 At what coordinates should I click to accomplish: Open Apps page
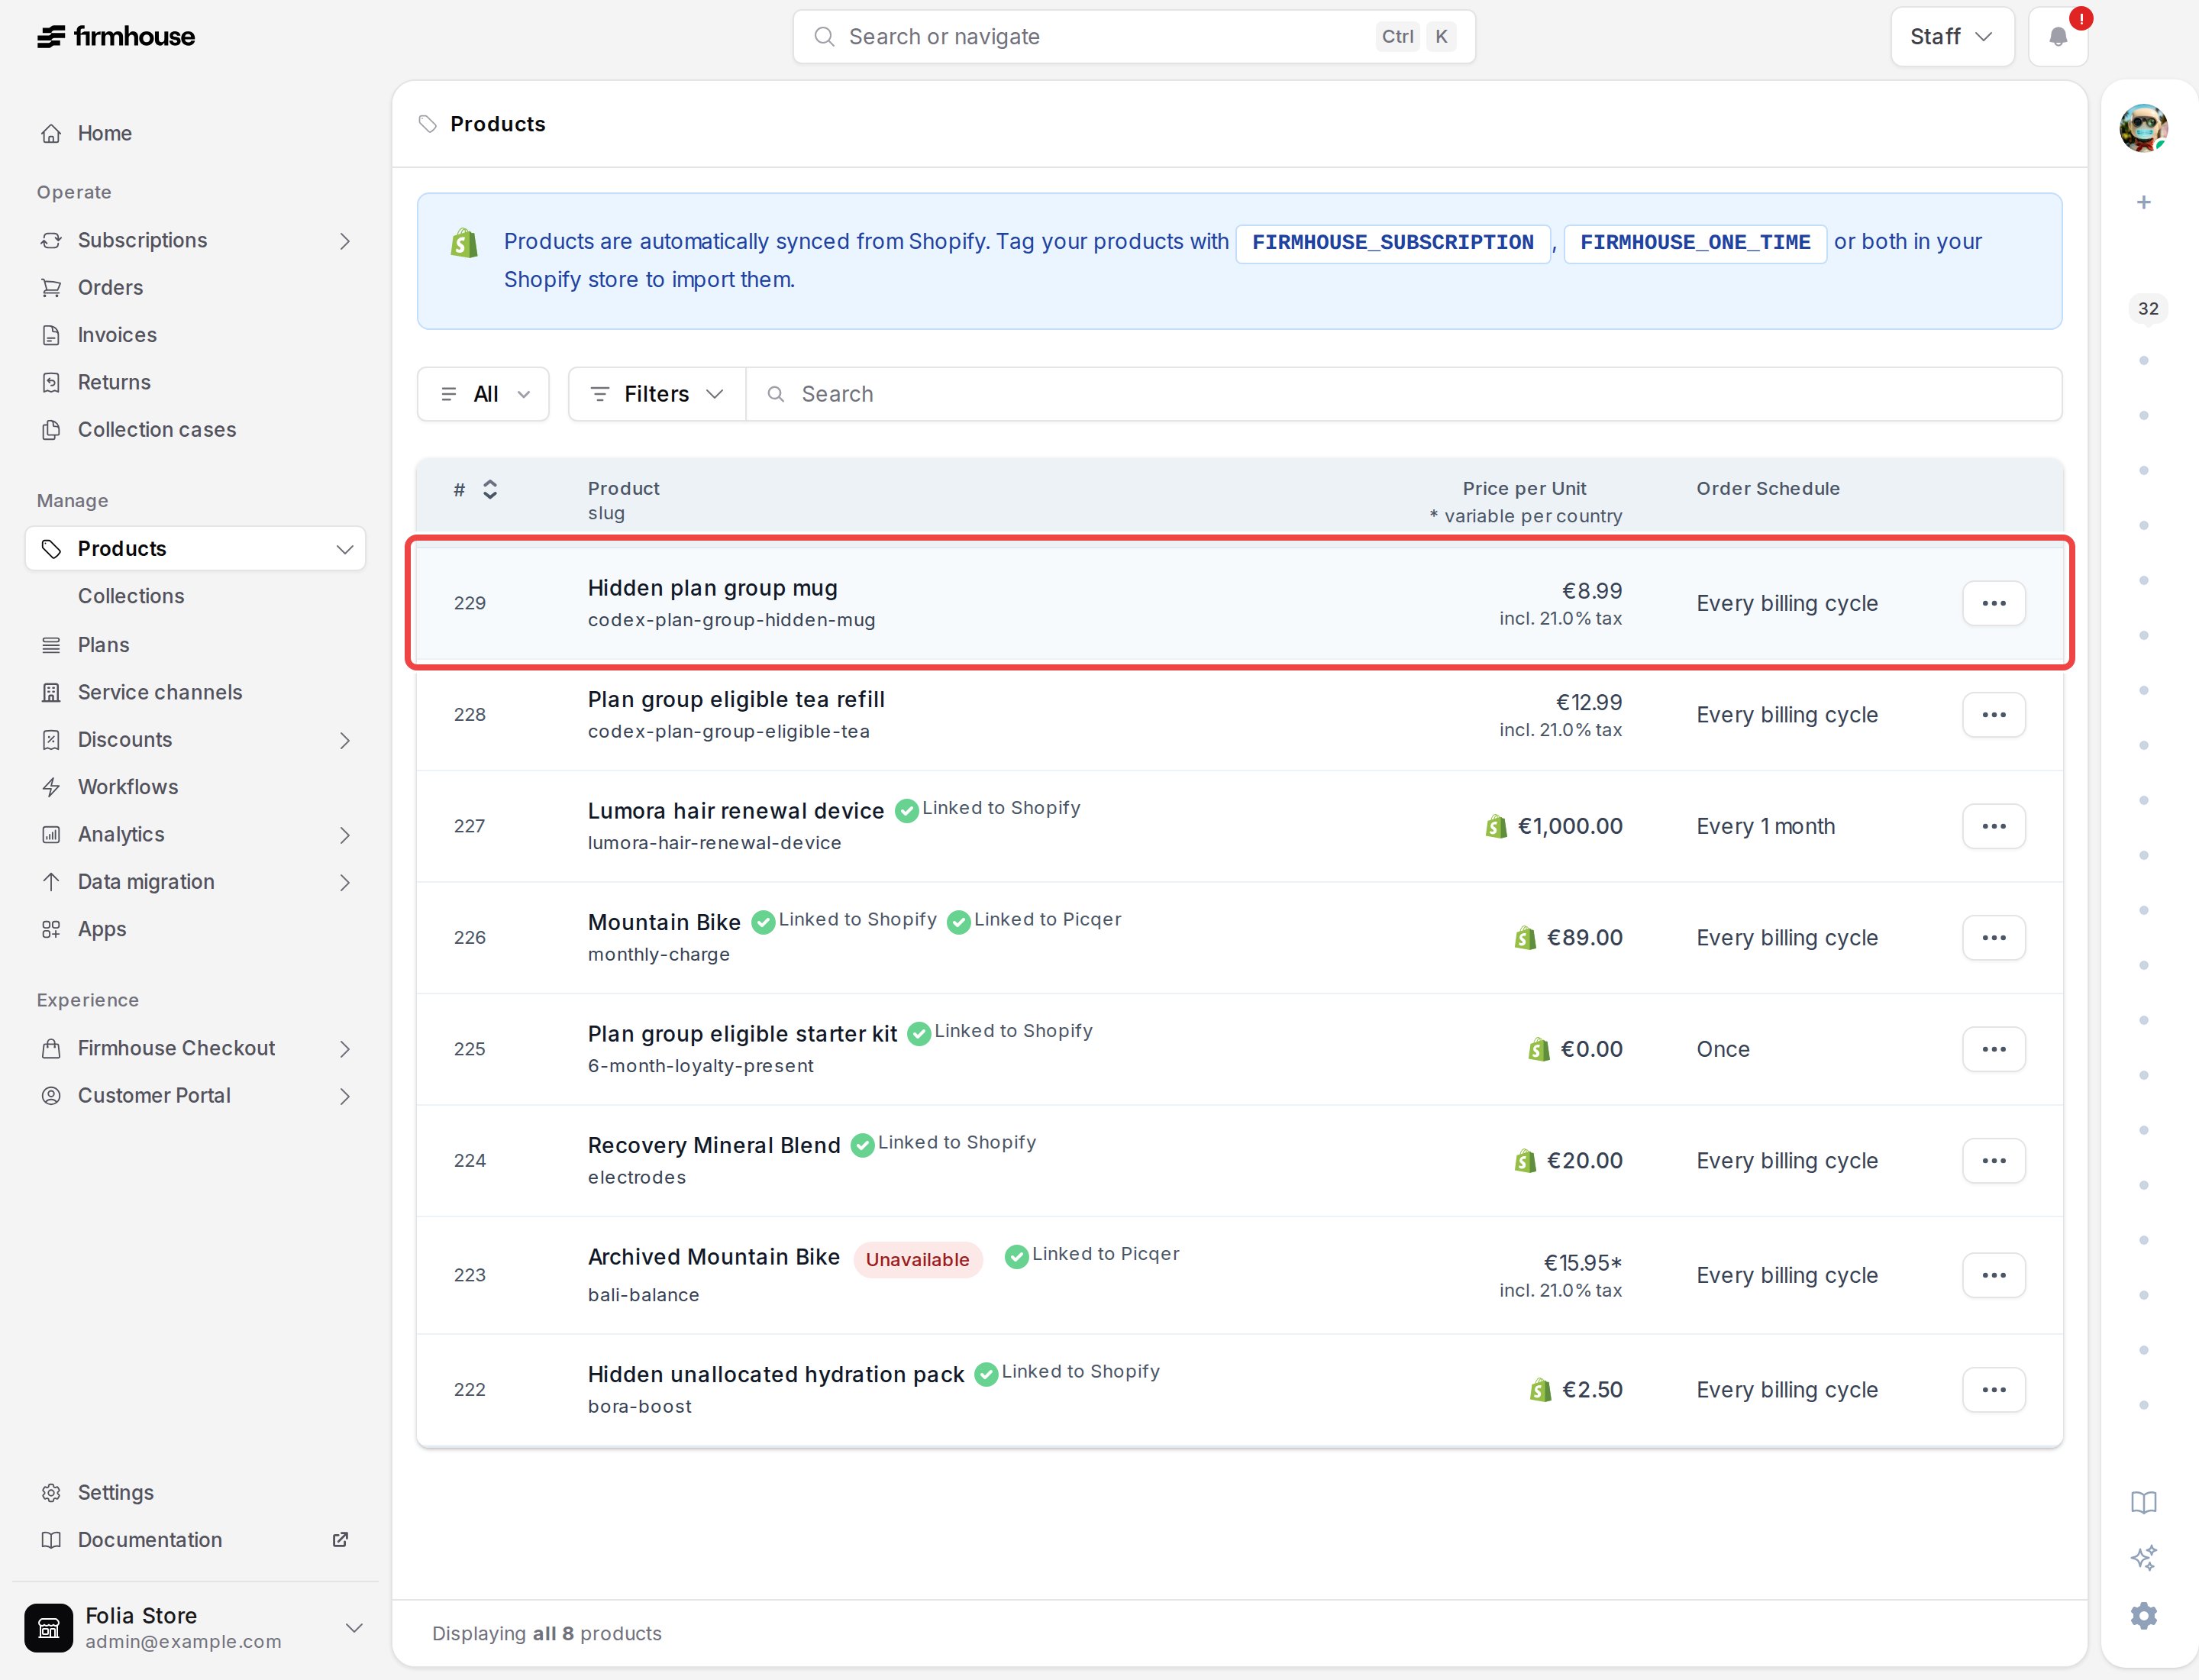(102, 929)
